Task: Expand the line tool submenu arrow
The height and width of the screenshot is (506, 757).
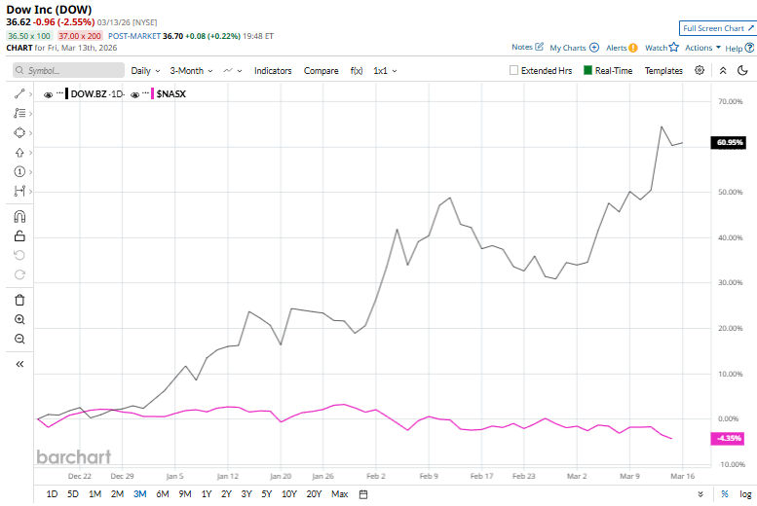Action: tap(30, 94)
